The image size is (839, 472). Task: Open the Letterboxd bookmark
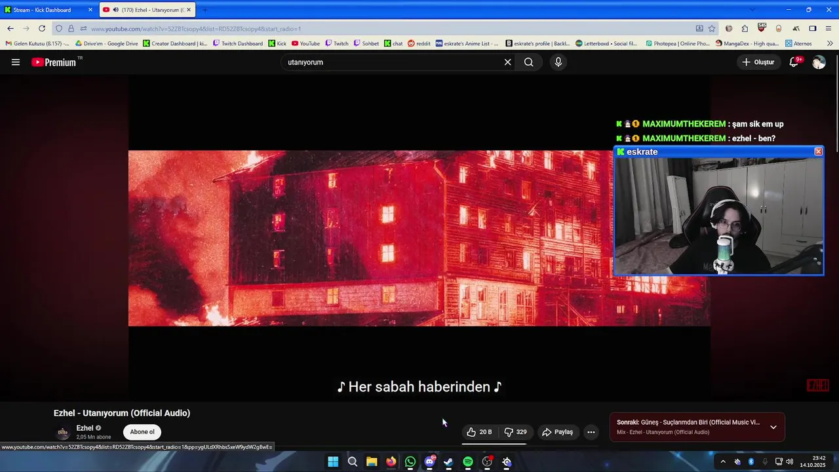click(x=606, y=44)
